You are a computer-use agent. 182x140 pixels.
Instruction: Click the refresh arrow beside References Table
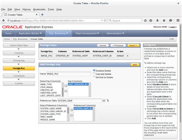(x=108, y=101)
